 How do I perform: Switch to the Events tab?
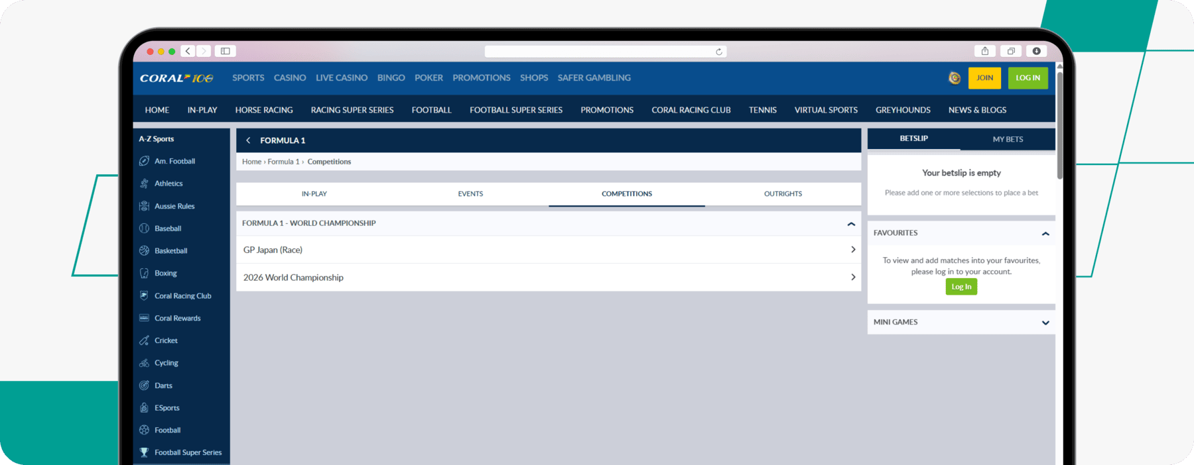click(470, 194)
